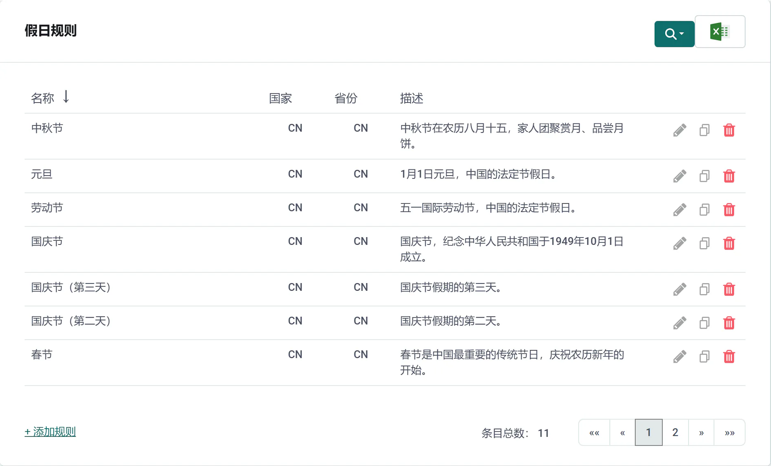Duplicate the 春节 rule

pos(705,356)
